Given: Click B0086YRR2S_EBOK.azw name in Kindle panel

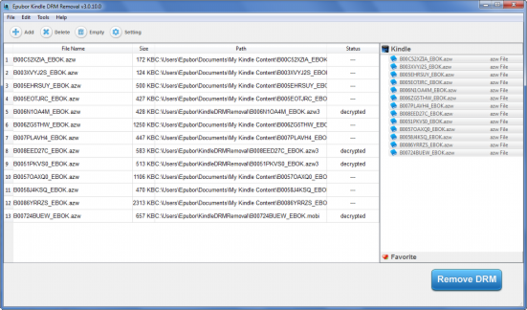Looking at the screenshot, I should 426,145.
